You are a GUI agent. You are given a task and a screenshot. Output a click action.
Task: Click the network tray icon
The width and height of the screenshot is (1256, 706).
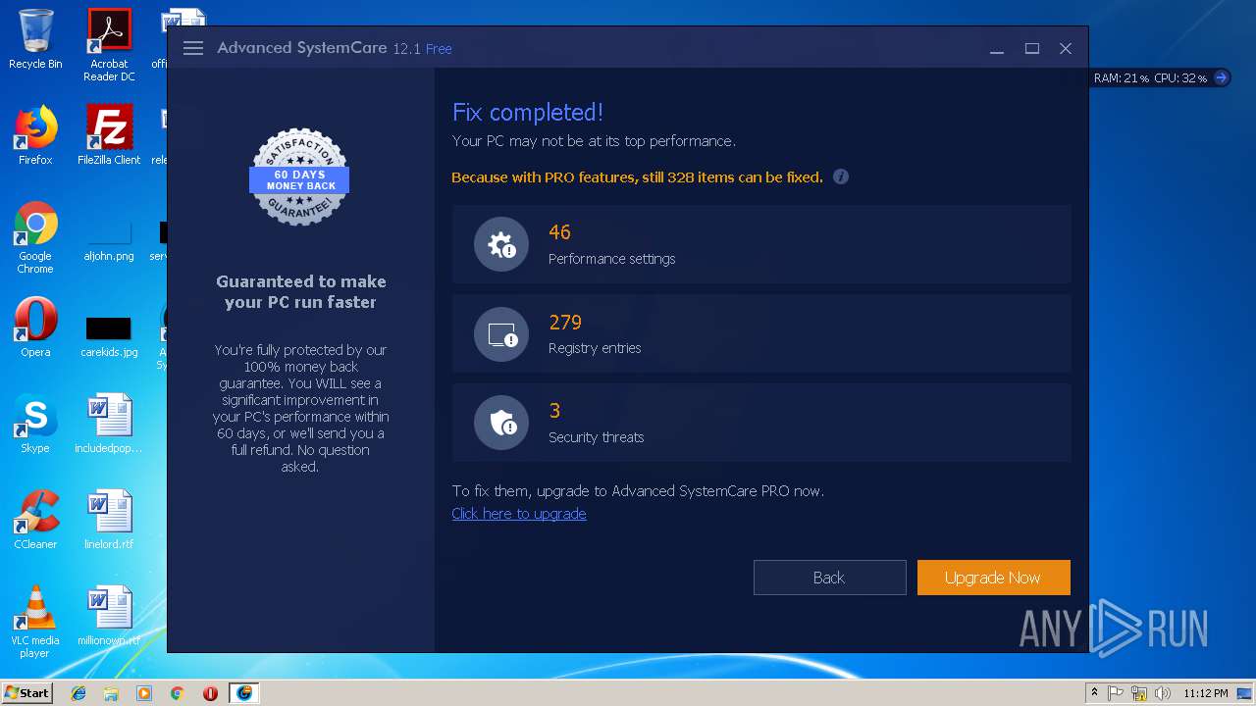(x=1139, y=693)
